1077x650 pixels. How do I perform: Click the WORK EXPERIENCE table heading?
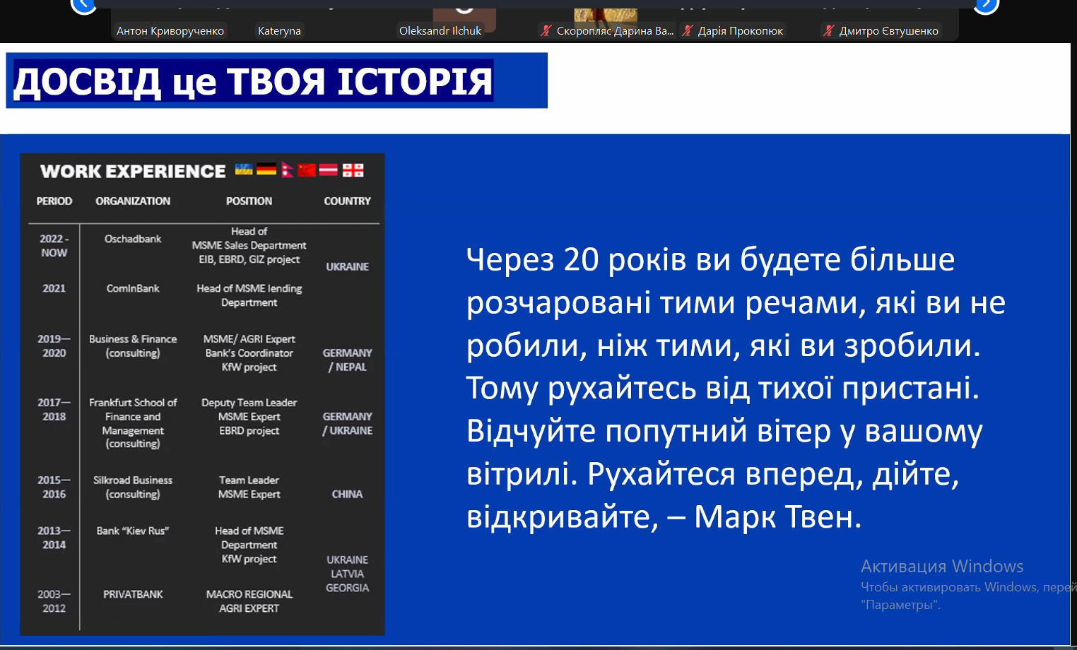[x=133, y=171]
